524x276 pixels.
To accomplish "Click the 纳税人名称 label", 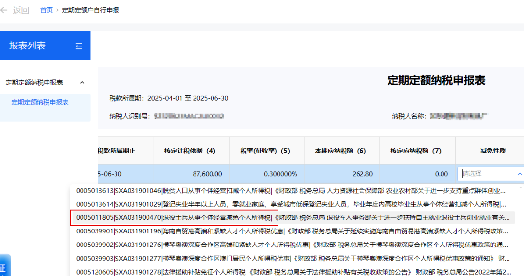I will (x=409, y=116).
